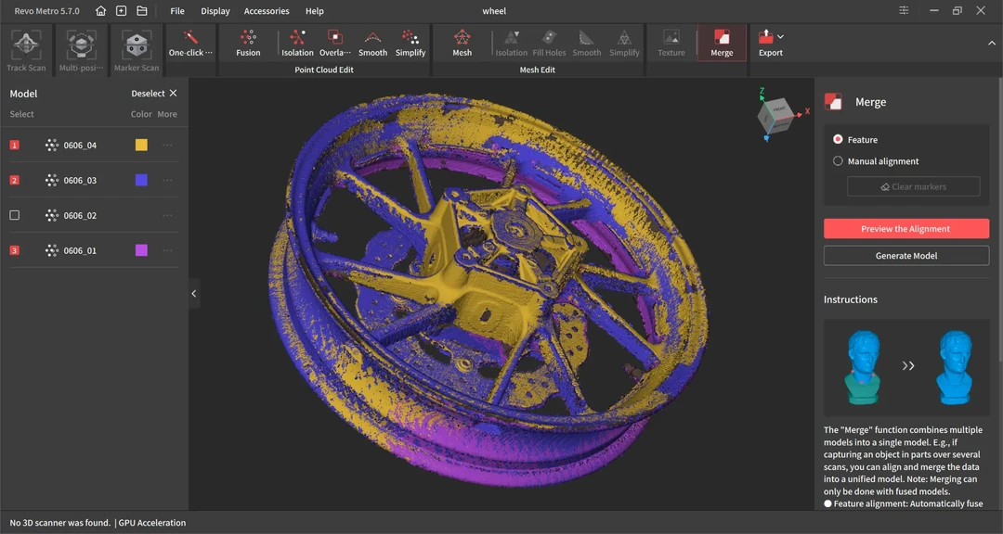The image size is (1003, 534).
Task: Check the selection box for 0606_02
Action: pyautogui.click(x=15, y=215)
